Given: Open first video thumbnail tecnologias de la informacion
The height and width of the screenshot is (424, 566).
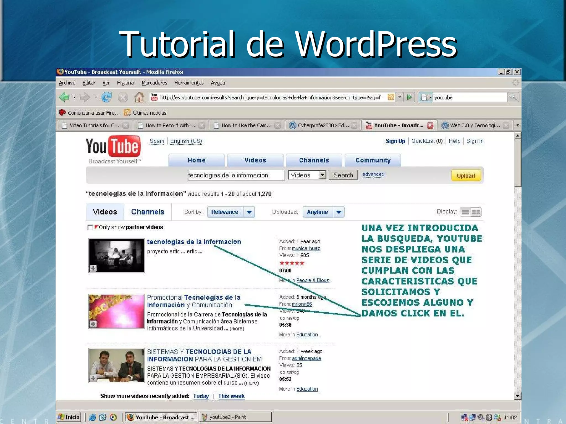Looking at the screenshot, I should (x=116, y=256).
